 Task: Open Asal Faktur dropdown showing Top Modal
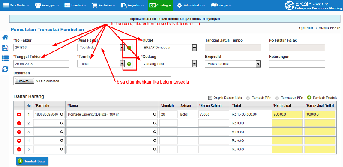pos(101,48)
